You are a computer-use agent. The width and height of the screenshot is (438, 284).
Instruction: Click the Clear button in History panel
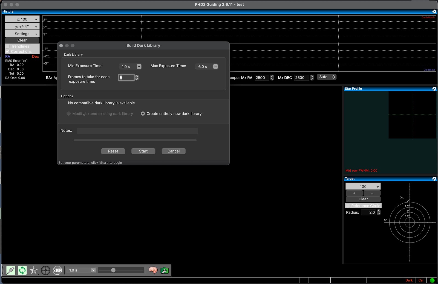22,40
